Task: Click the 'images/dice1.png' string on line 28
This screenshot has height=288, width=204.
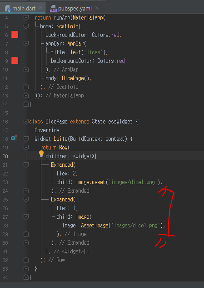Action: point(136,226)
